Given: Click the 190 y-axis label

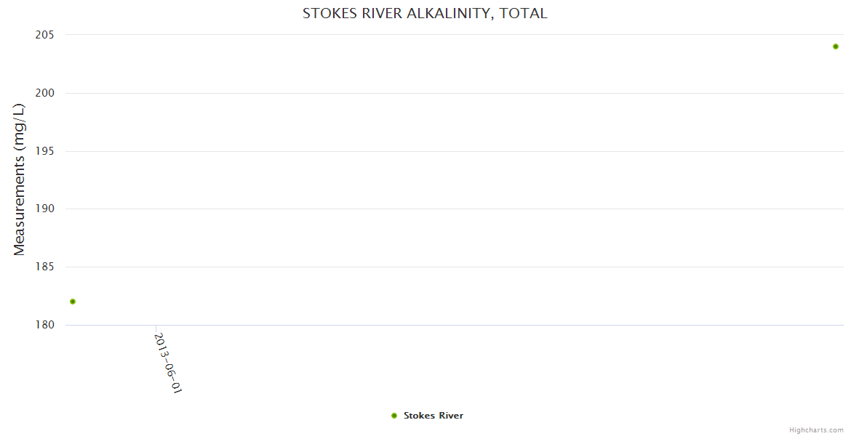Looking at the screenshot, I should pos(51,209).
